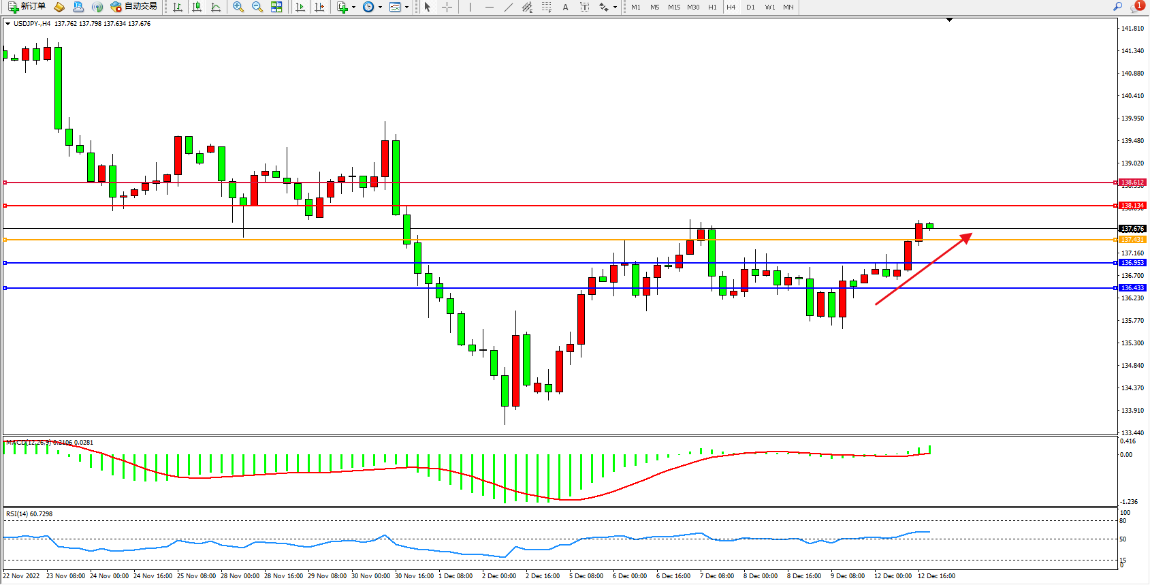This screenshot has width=1150, height=585.
Task: Toggle the auto scroll chart button
Action: click(300, 7)
